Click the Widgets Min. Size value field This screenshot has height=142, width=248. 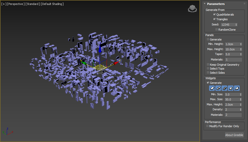click(232, 94)
